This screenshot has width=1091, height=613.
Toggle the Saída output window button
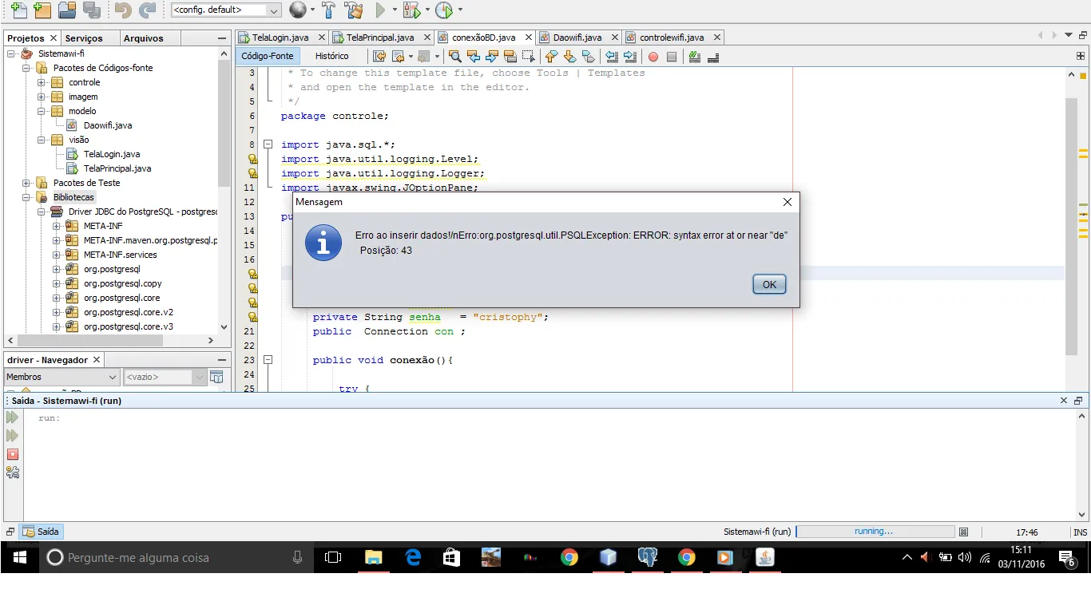pos(42,532)
